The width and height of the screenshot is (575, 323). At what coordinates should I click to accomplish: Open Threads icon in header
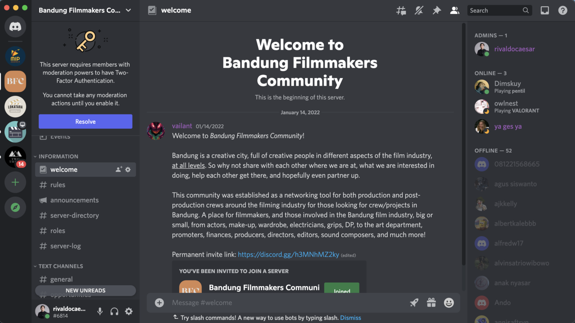pyautogui.click(x=401, y=10)
